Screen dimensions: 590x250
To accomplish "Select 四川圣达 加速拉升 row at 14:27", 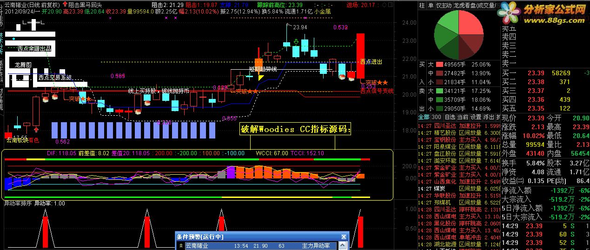I will click(459, 126).
